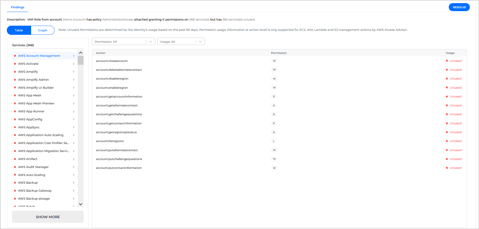479x229 pixels.
Task: Click the L badge for account:listregions
Action: (x=273, y=141)
